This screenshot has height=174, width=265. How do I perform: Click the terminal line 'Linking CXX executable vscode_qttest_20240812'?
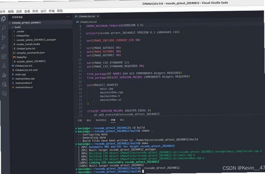point(124,162)
